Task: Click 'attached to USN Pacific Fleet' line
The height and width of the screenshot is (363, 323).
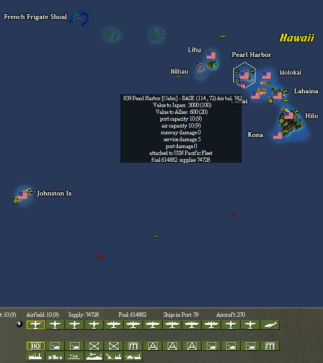Action: click(x=180, y=153)
